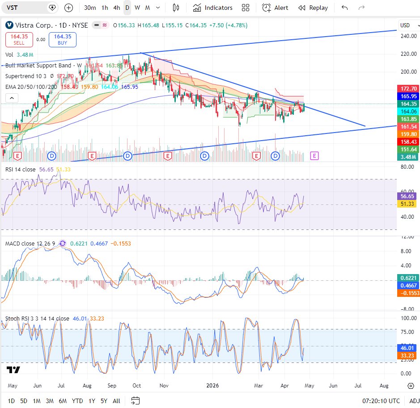Toggle the market status dash indicator
The image size is (420, 408).
click(x=97, y=25)
